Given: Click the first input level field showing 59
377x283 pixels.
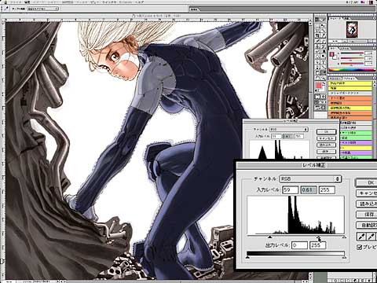Looking at the screenshot, I should [291, 190].
